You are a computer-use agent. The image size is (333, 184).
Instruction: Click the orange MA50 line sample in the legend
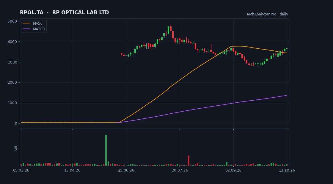tap(26, 23)
